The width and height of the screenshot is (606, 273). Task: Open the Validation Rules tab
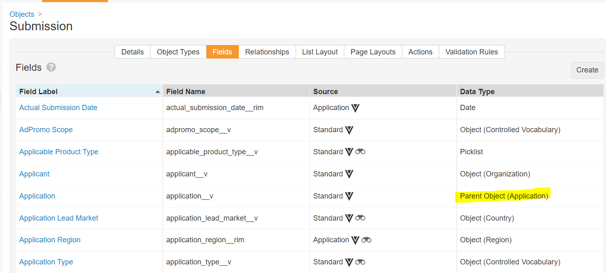click(x=471, y=52)
